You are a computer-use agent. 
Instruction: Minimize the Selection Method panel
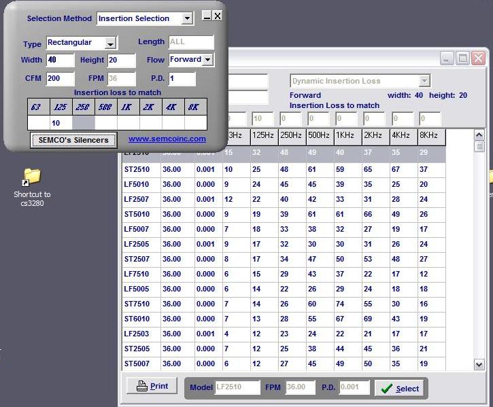[x=207, y=16]
